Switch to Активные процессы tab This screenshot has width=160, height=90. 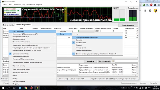pyautogui.click(x=23, y=25)
